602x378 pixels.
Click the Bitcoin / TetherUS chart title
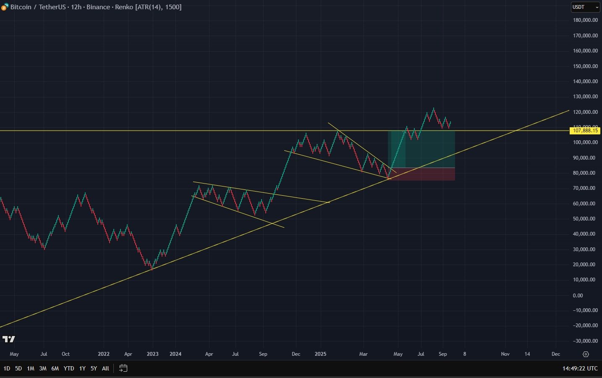click(x=38, y=7)
